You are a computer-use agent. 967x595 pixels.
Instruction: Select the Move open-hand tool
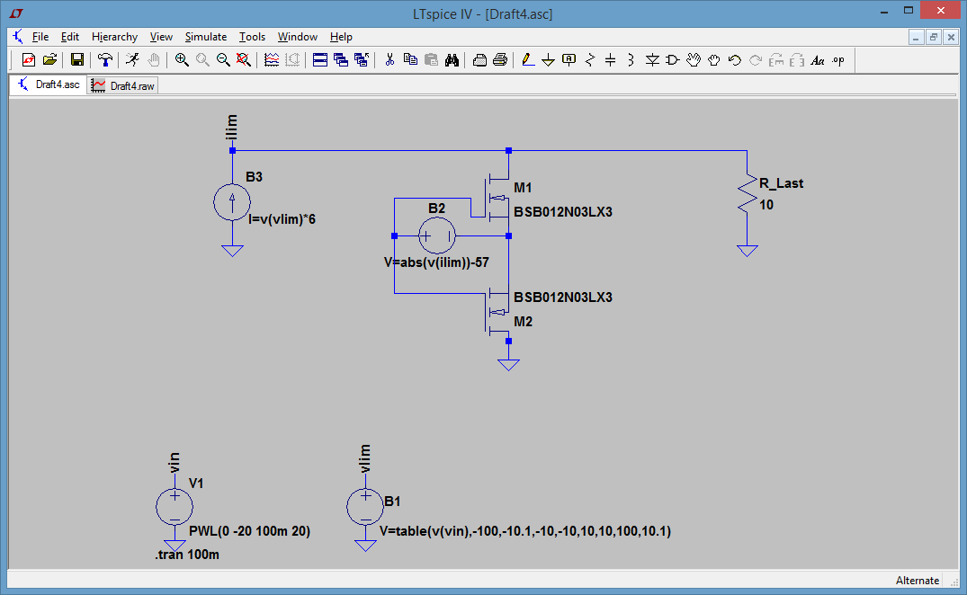(694, 59)
